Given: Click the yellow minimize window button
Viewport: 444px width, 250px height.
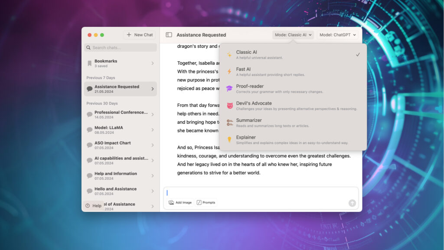Looking at the screenshot, I should (96, 35).
